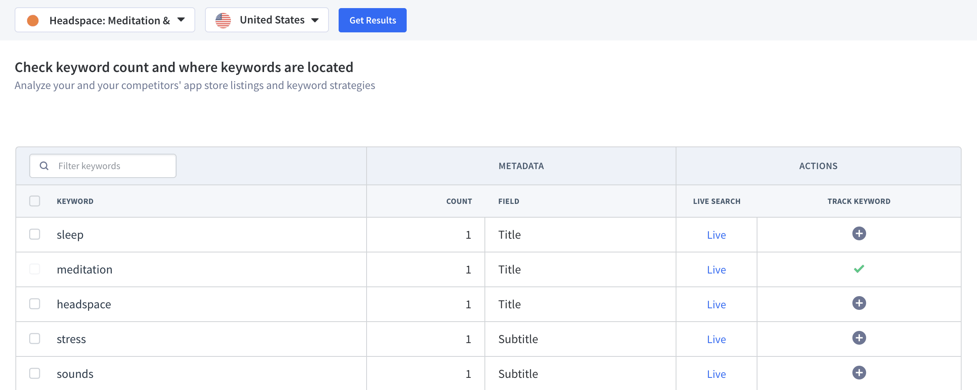Click the LIVE SEARCH column header

tap(717, 201)
